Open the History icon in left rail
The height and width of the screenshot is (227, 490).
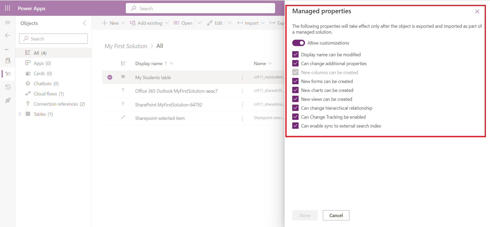(8, 87)
